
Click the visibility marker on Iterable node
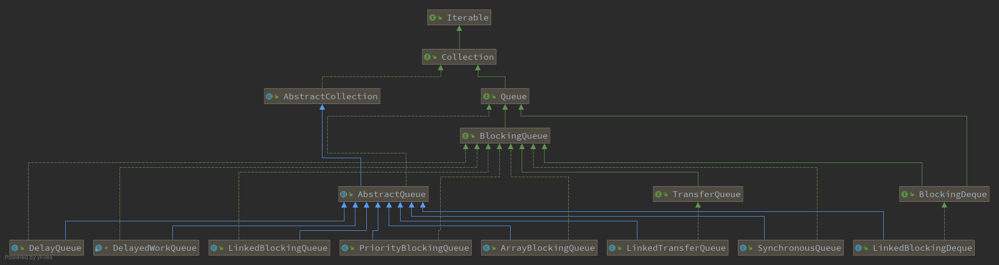click(x=440, y=18)
